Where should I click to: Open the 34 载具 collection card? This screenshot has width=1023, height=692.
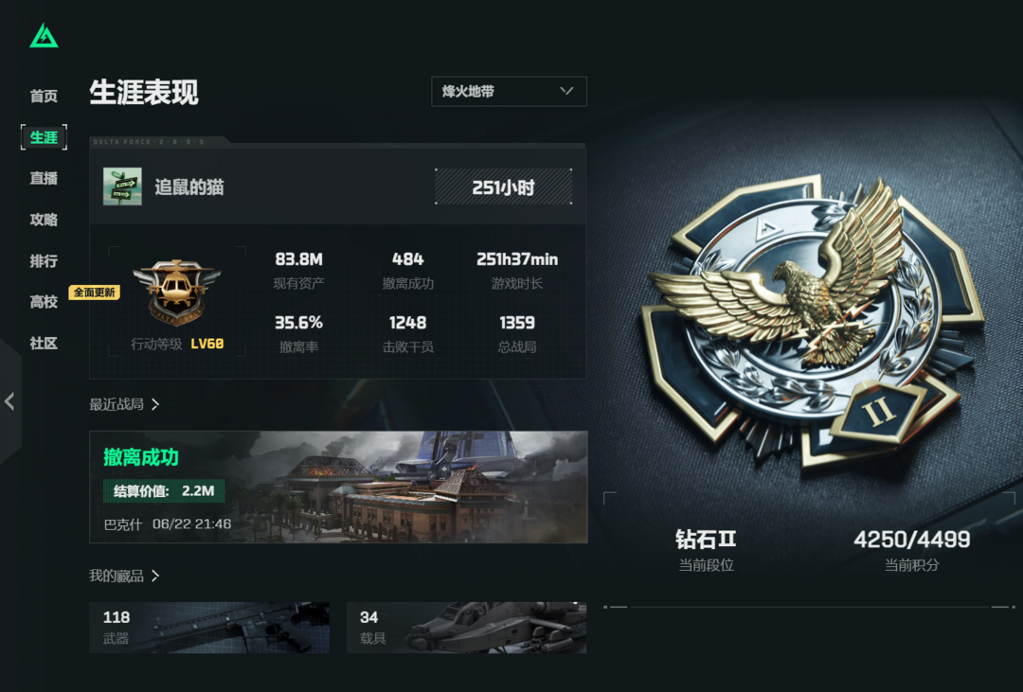point(466,628)
